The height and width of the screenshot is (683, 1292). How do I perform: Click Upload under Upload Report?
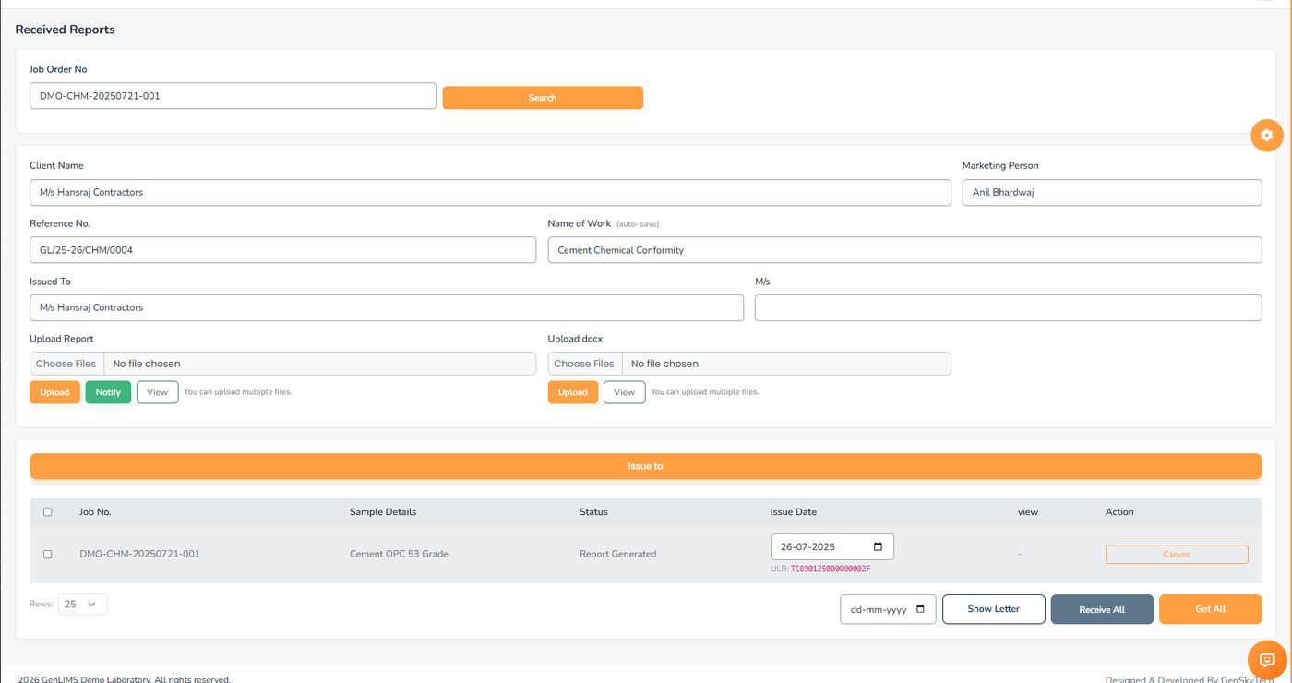click(x=54, y=392)
